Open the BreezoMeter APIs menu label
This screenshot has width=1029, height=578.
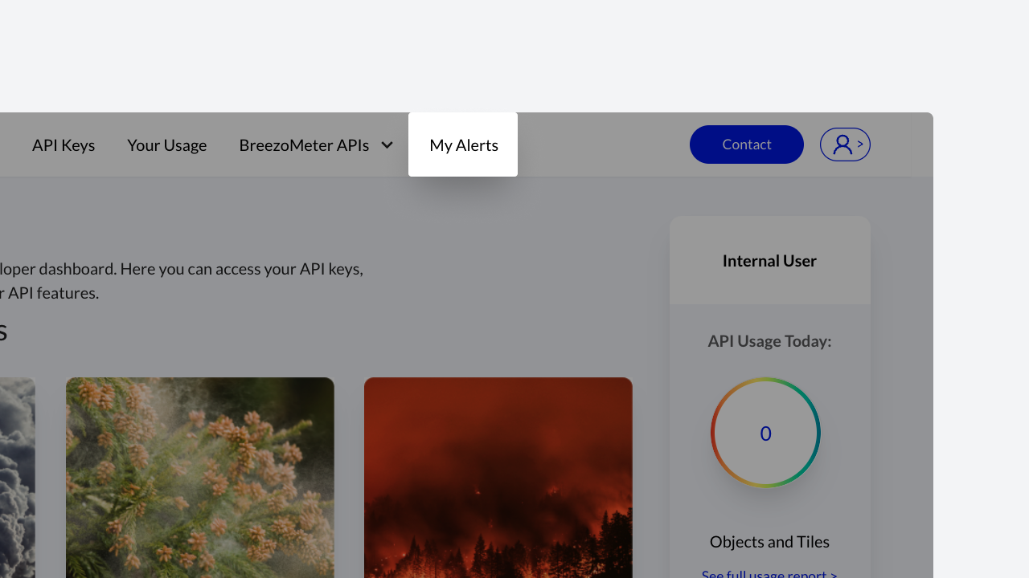coord(304,145)
